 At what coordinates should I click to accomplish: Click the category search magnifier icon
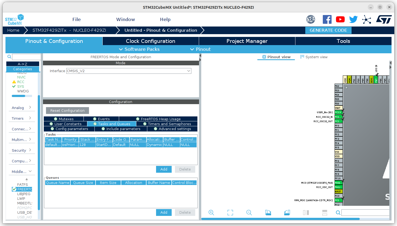click(9, 57)
